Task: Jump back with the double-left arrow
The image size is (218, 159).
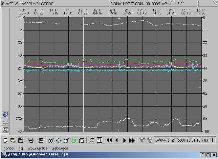Action: 109,141
